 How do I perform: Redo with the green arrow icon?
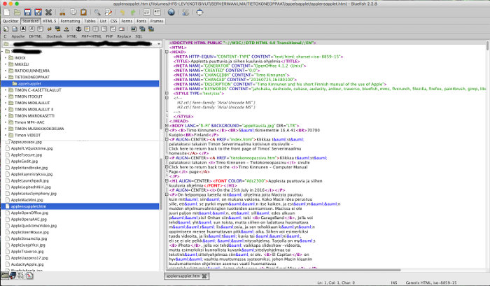(133, 13)
